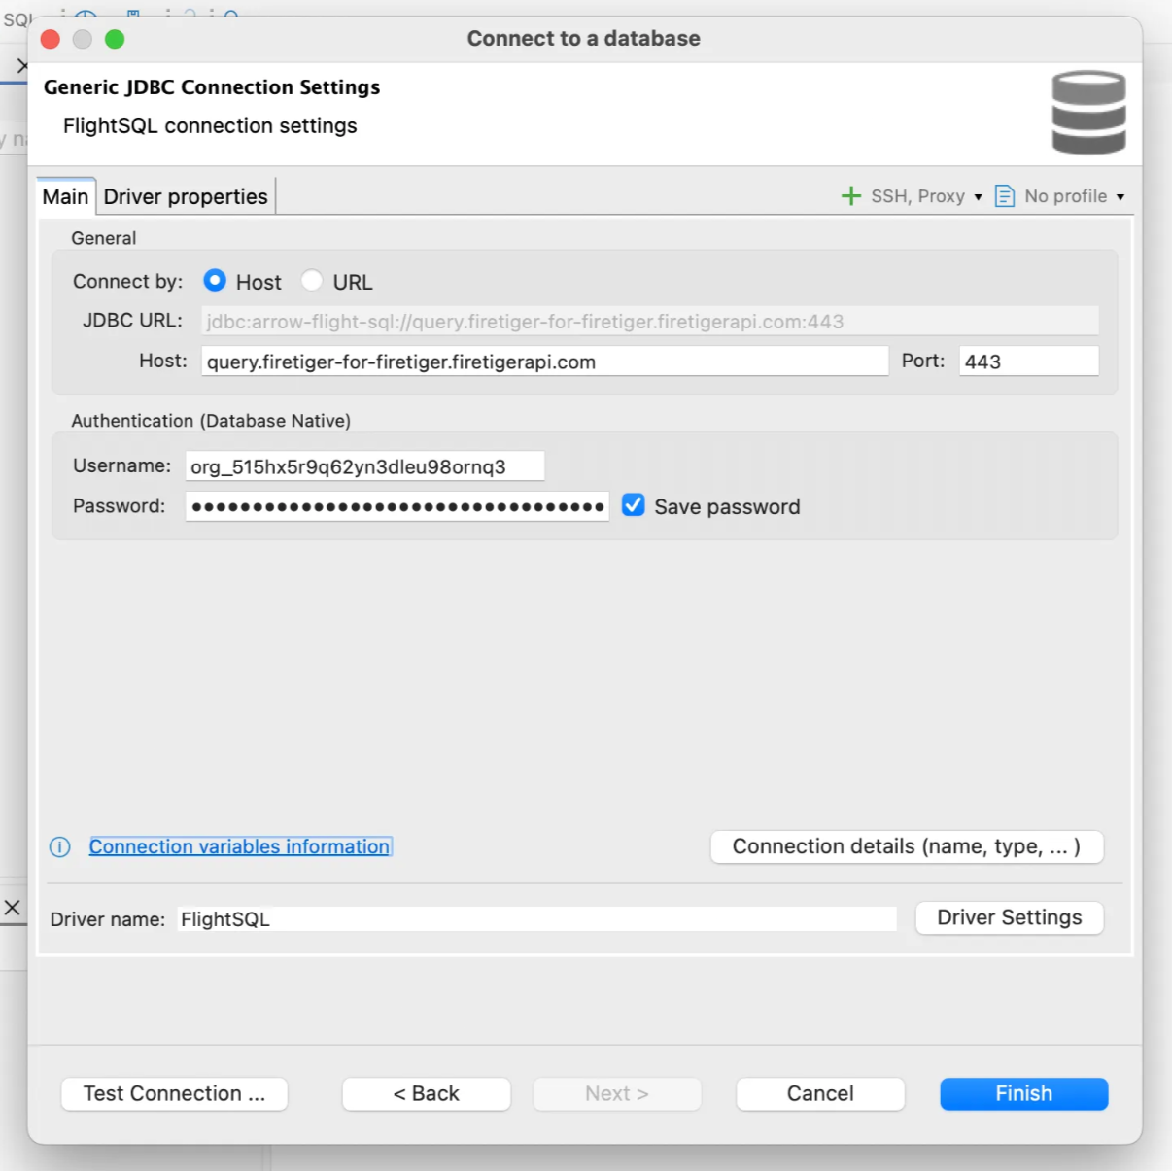Click the green plus SSH, Proxy icon
This screenshot has width=1172, height=1171.
click(x=850, y=196)
